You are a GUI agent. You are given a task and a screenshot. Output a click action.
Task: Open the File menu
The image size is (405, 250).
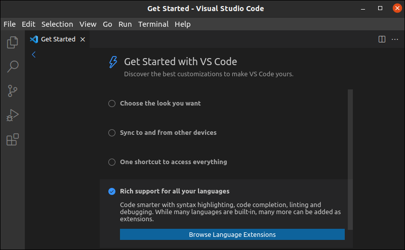coord(10,24)
